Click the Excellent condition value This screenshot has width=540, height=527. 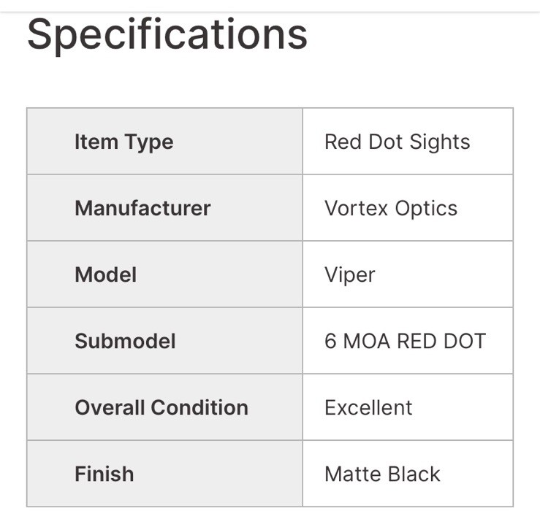368,407
